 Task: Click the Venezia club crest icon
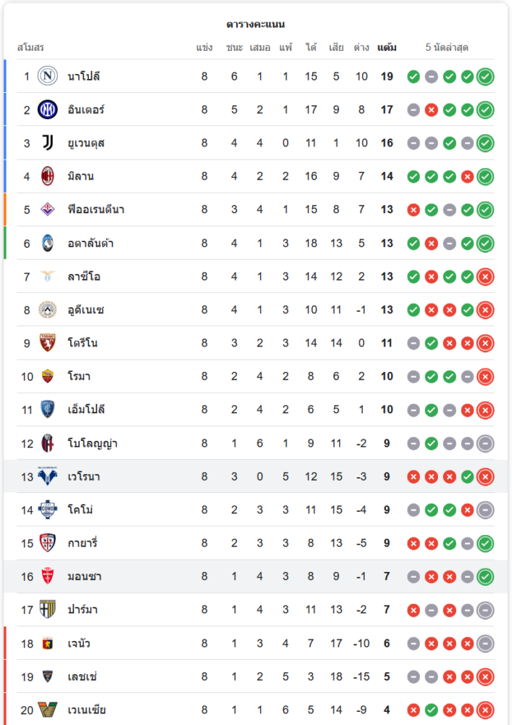48,710
